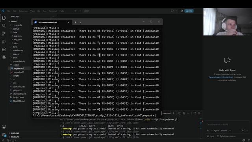Add context with the plus in the chat input
This screenshot has height=142, width=252.
pyautogui.click(x=208, y=131)
